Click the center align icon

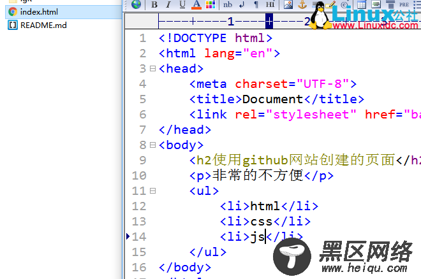click(x=390, y=4)
